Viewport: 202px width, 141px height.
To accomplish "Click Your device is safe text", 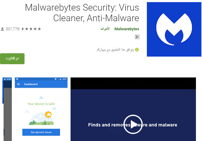I will click(41, 104).
